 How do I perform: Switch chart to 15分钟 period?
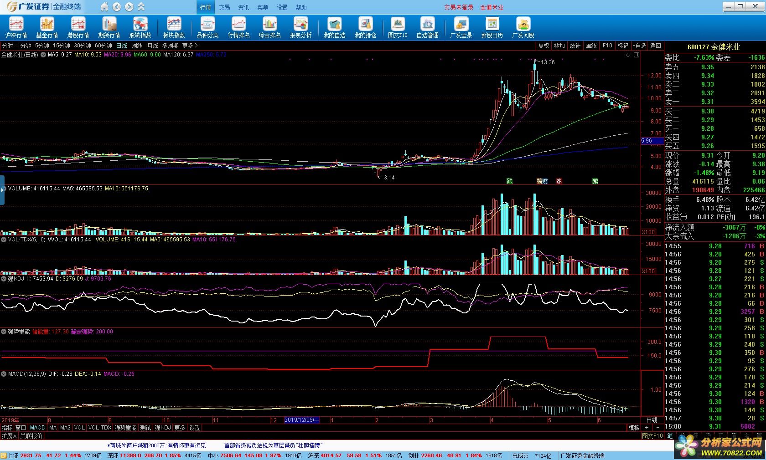pyautogui.click(x=62, y=46)
